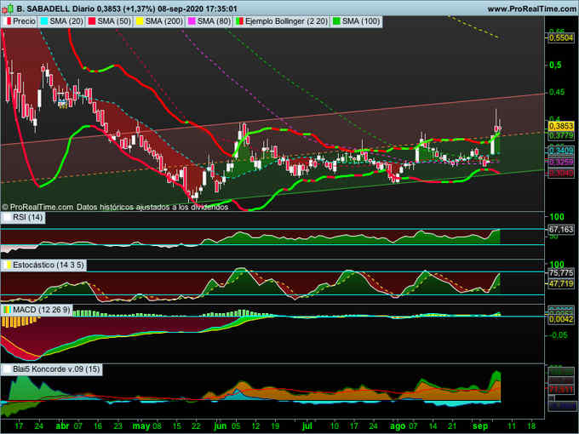Click the cyan 0,3409 price axis tag
The width and height of the screenshot is (579, 434).
(560, 151)
